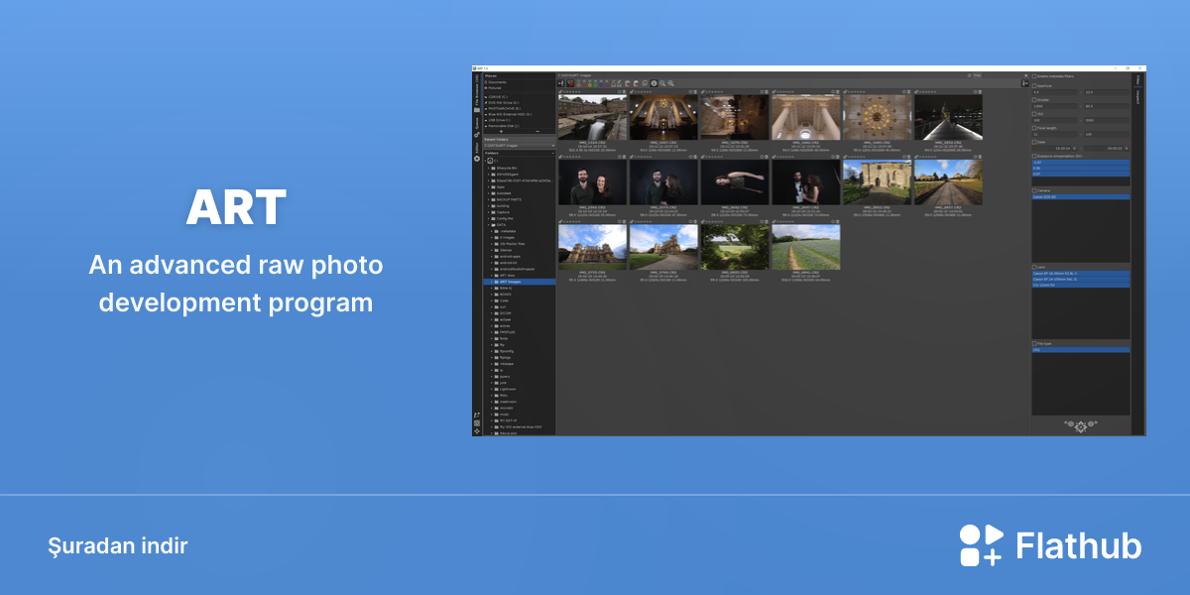Screen dimensions: 1190x595
Task: Click the folder icon below File Browser tab
Action: [477, 109]
